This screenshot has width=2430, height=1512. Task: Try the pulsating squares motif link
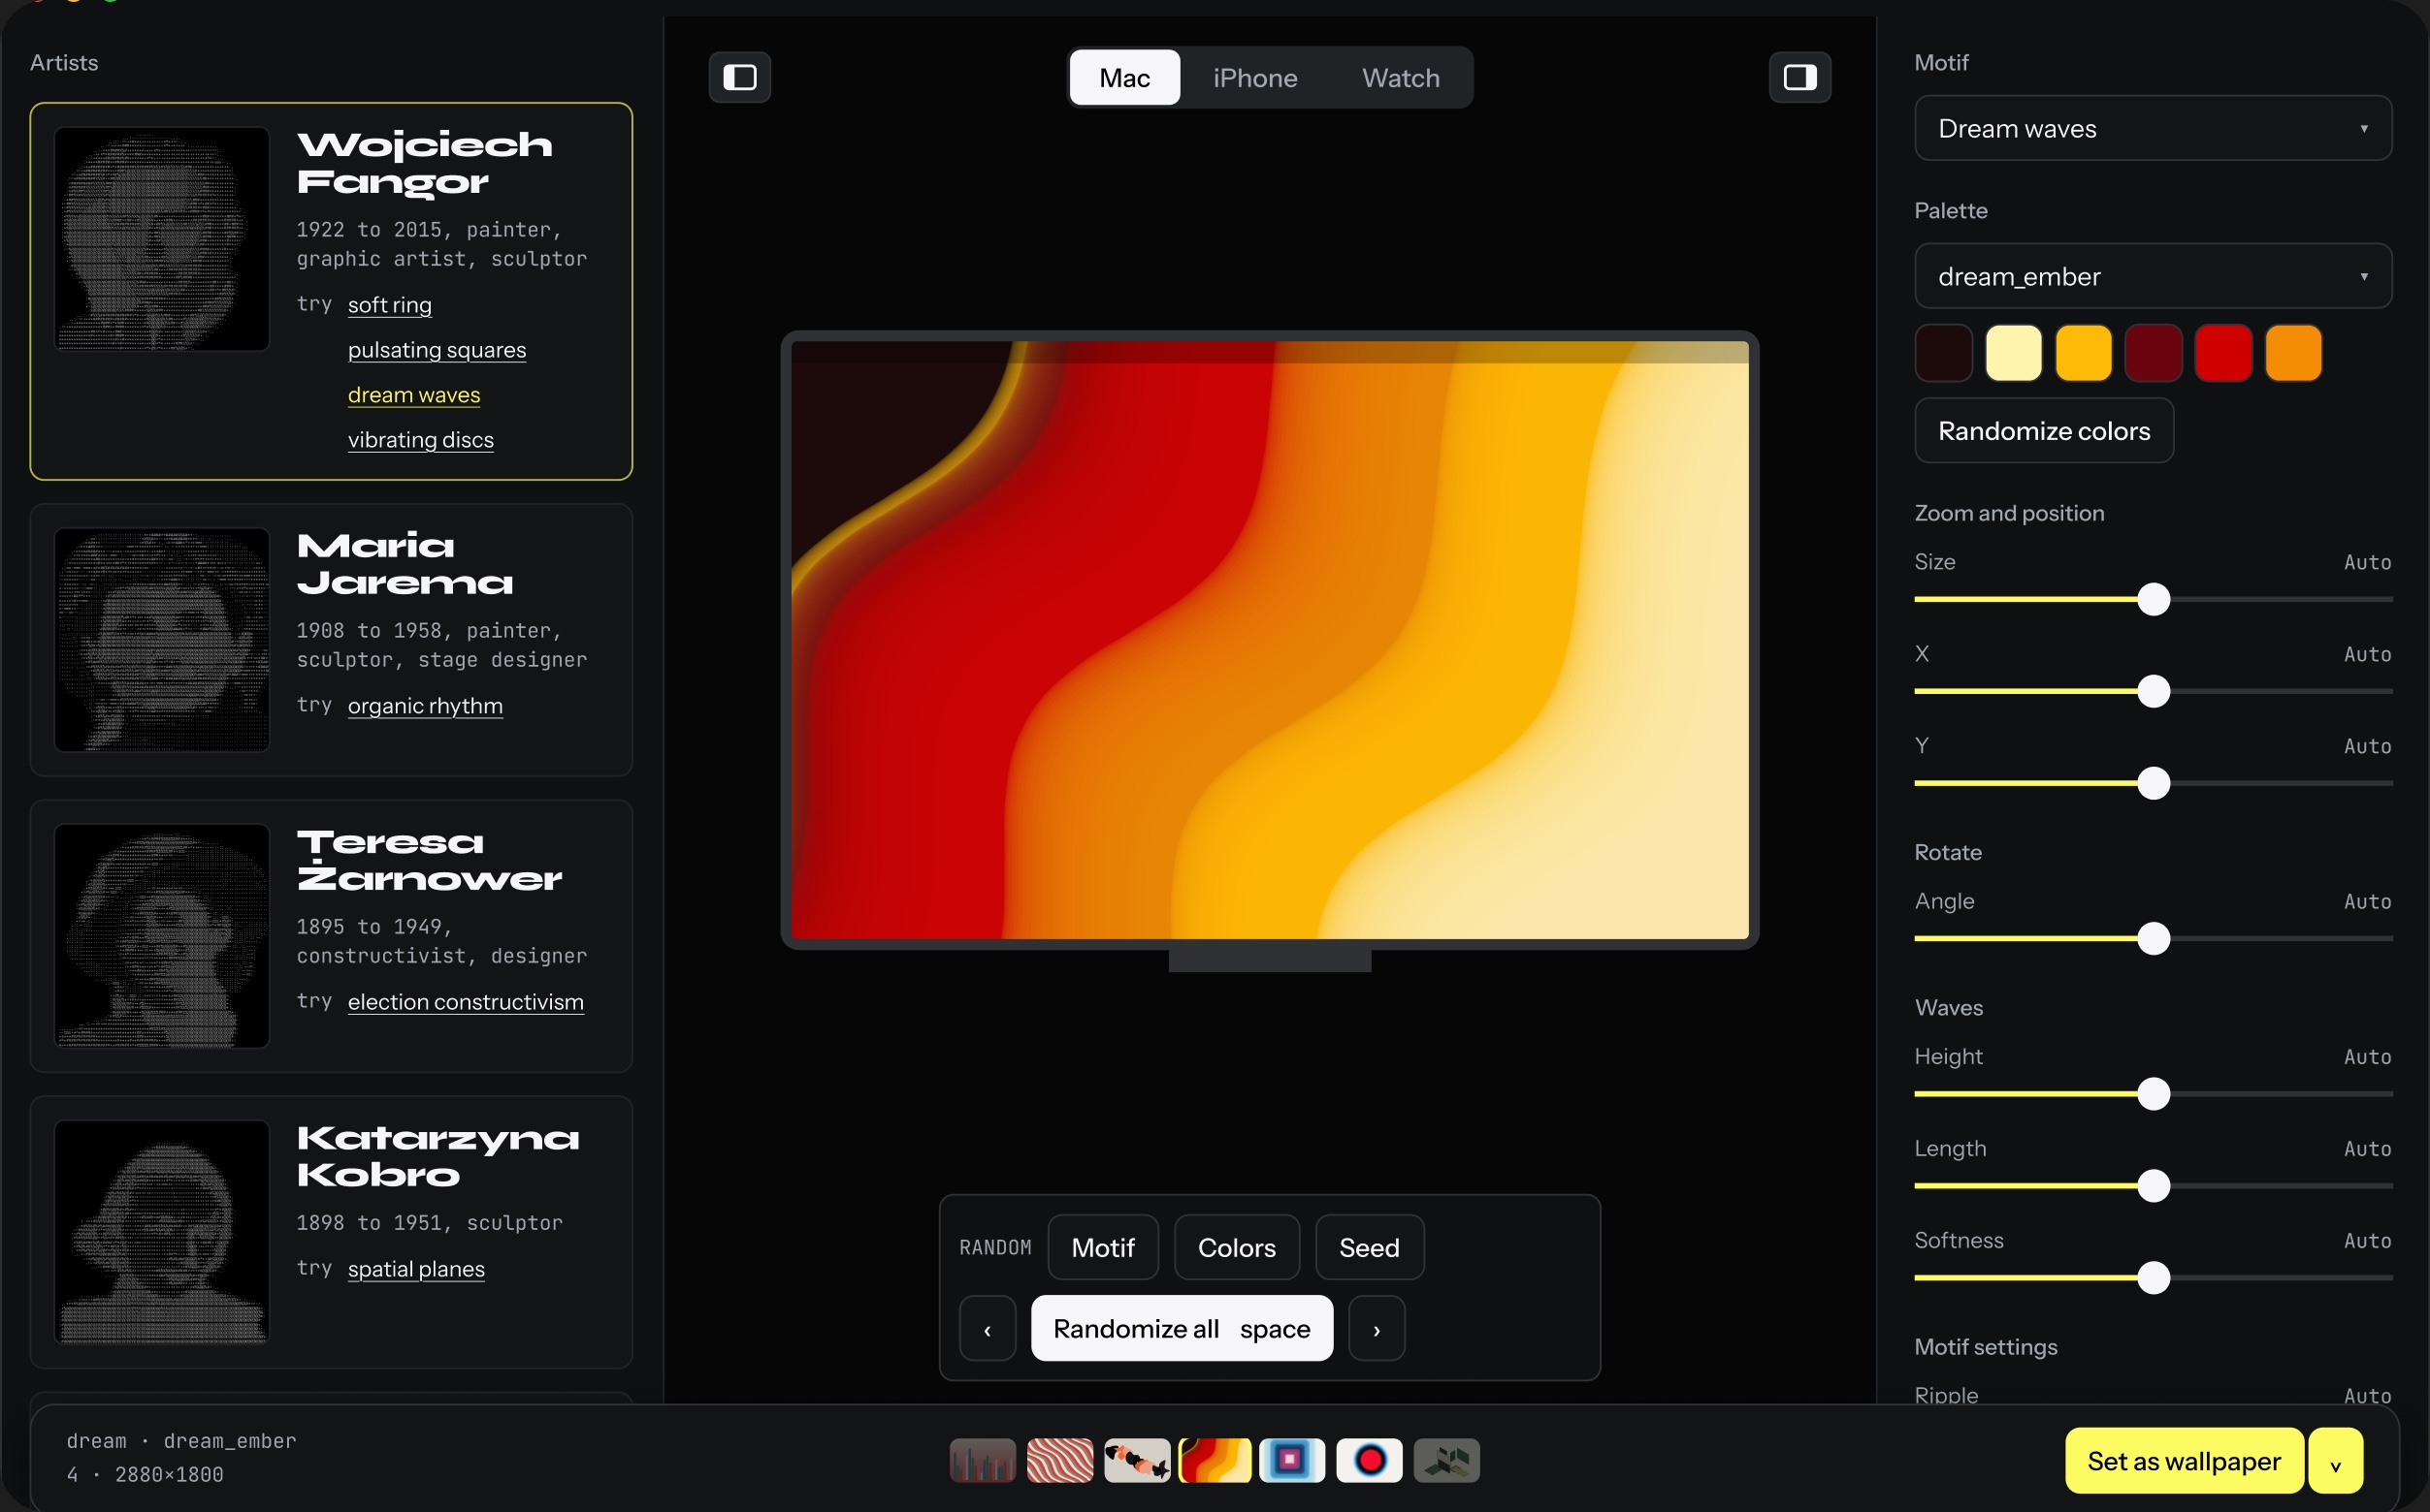437,349
